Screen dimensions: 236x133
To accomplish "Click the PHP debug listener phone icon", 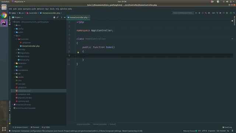I will tap(206, 13).
